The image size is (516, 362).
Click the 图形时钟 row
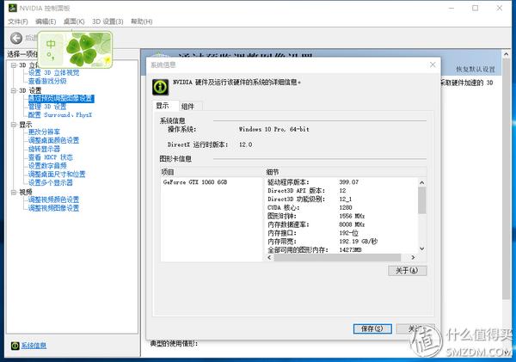click(341, 216)
